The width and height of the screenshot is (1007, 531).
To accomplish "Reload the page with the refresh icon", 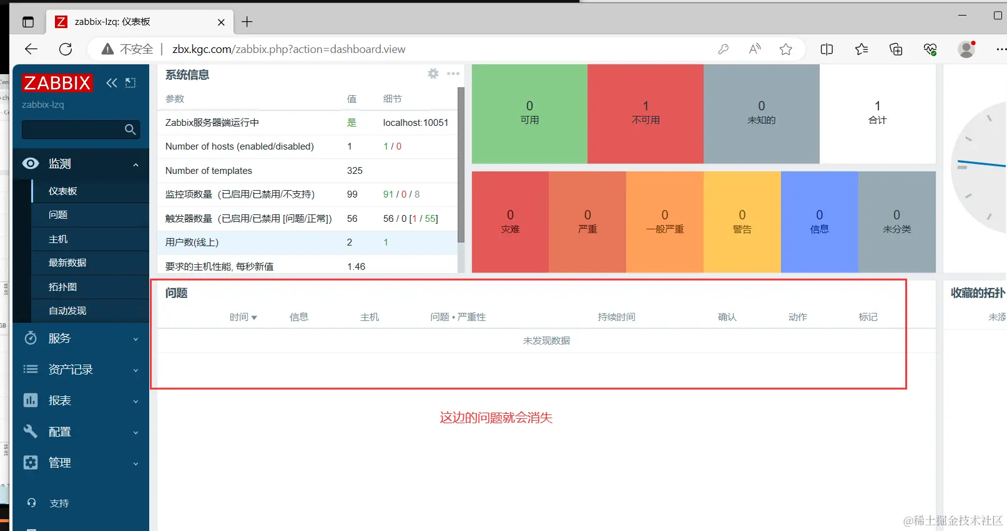I will click(66, 49).
